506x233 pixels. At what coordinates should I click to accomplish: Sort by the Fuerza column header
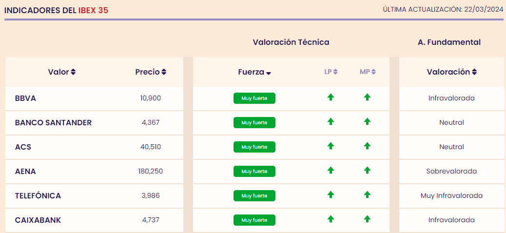tap(254, 72)
